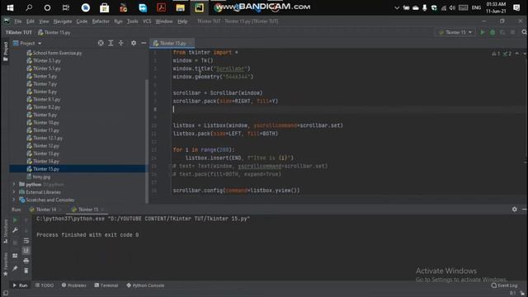The image size is (528, 297).
Task: Toggle the vertical Project side tab
Action: click(6, 51)
